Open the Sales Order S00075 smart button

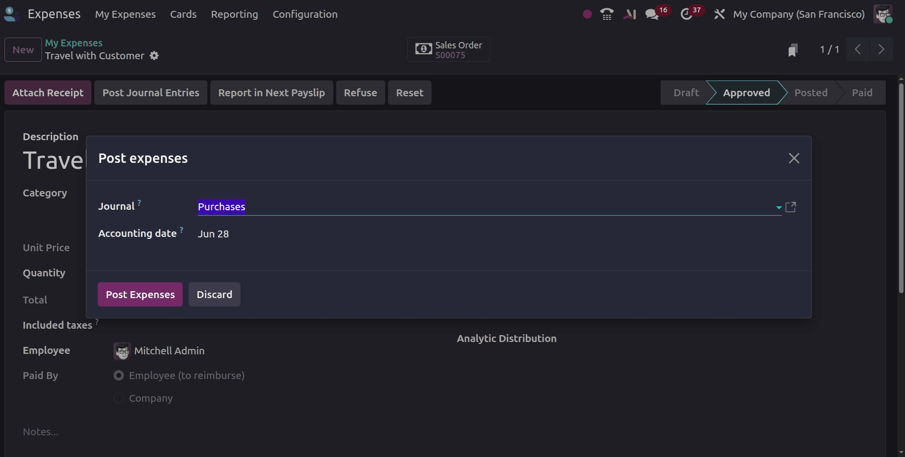pyautogui.click(x=448, y=49)
